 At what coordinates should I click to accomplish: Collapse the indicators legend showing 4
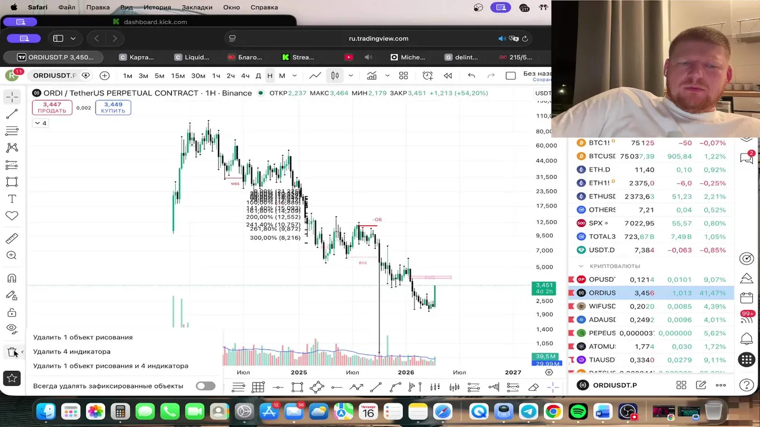click(x=41, y=123)
